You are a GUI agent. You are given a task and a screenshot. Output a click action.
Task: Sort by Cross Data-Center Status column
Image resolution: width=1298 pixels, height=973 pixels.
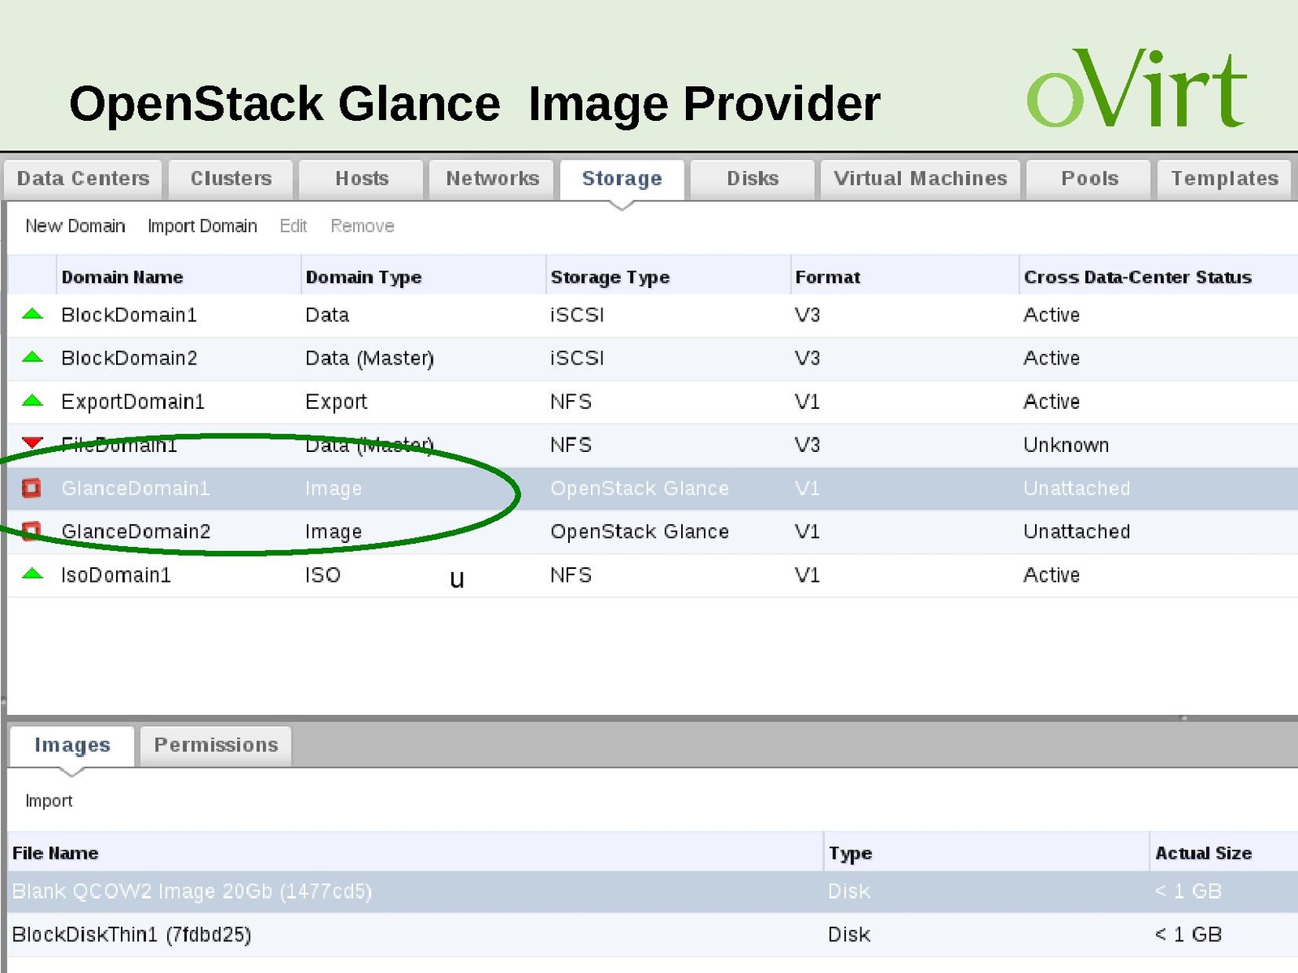point(1137,277)
